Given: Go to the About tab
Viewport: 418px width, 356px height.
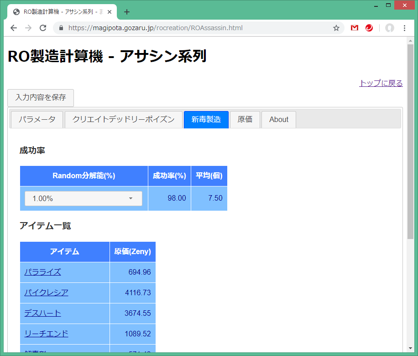Looking at the screenshot, I should pos(278,120).
